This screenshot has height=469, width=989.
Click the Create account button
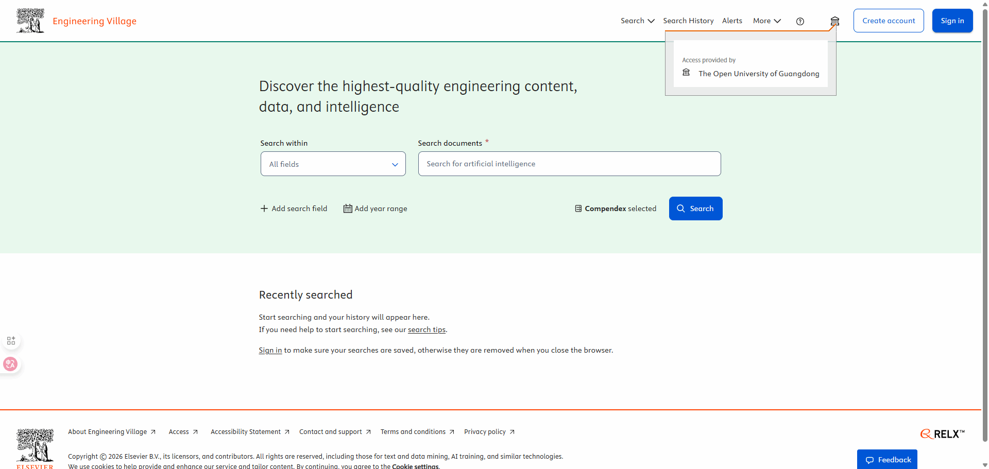tap(889, 21)
